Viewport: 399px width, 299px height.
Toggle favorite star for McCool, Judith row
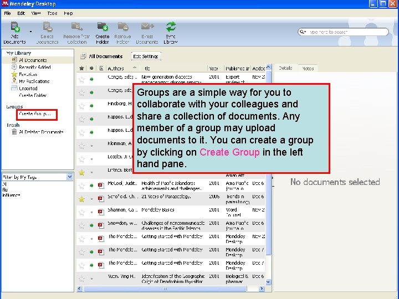pos(81,185)
